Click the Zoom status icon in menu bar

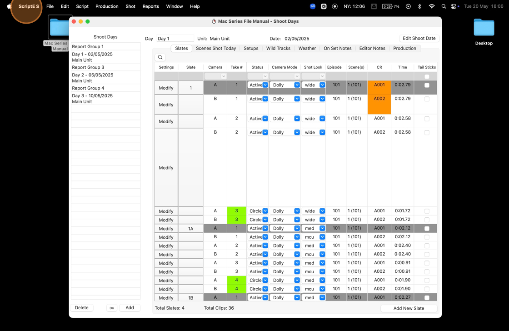tap(313, 6)
